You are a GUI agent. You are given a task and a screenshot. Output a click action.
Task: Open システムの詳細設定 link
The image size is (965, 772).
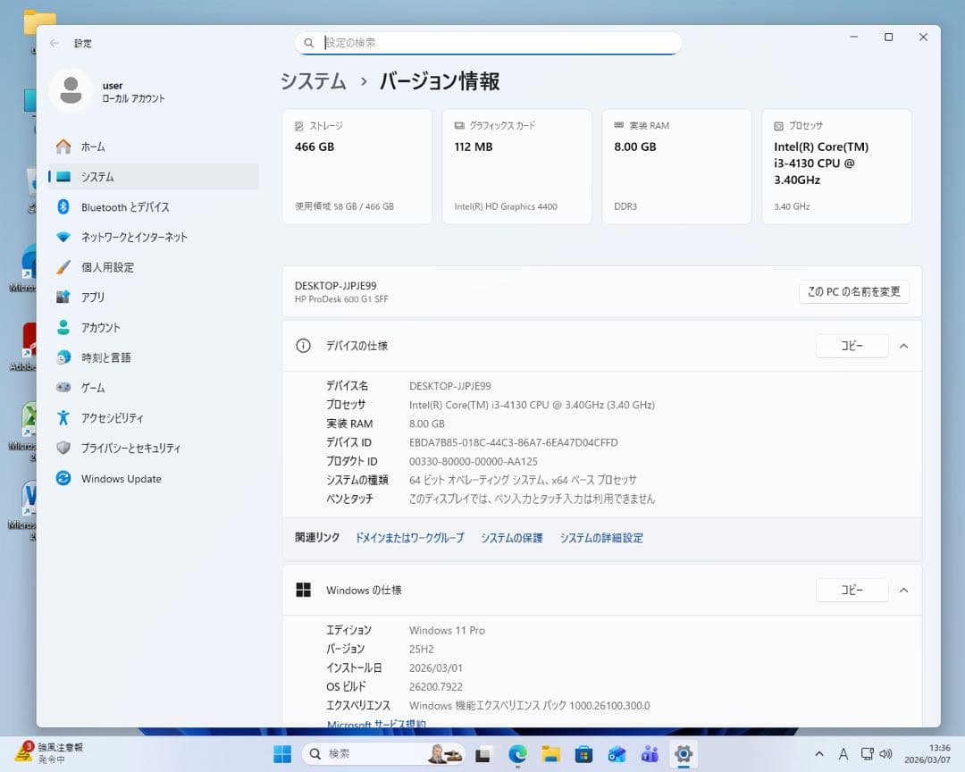601,537
